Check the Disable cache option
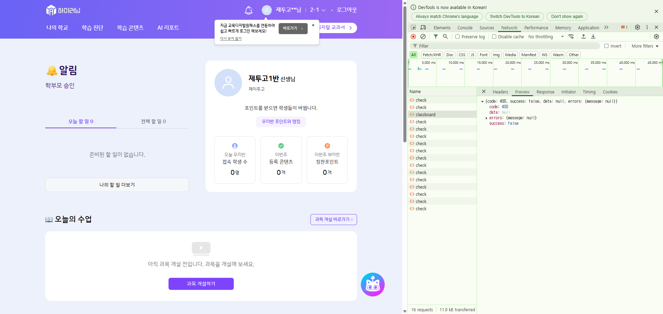This screenshot has width=663, height=314. pos(494,37)
